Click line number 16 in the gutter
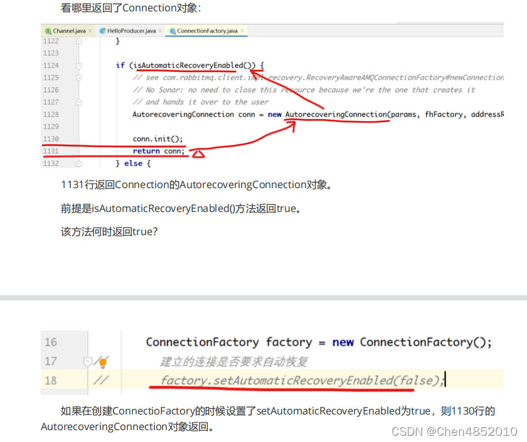Viewport: 527px width, 442px height. 51,342
